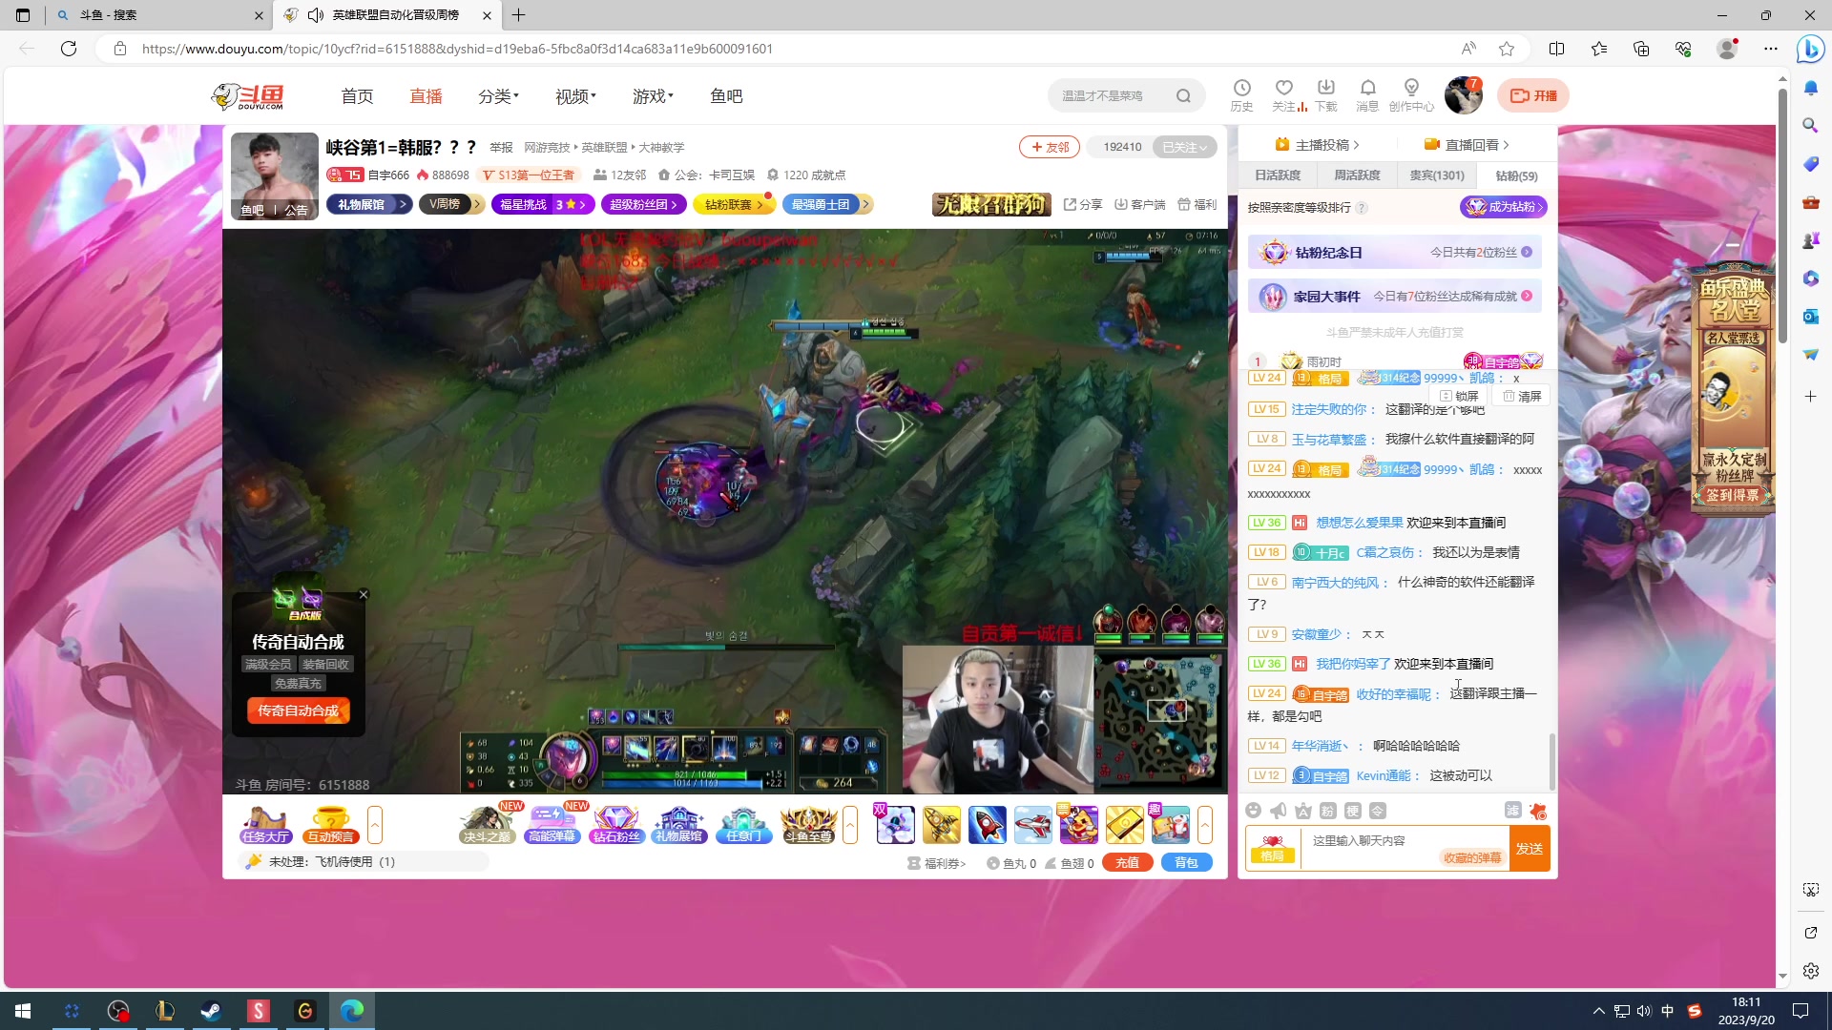Click the 令 command icon in chat toolbar

(x=1378, y=811)
